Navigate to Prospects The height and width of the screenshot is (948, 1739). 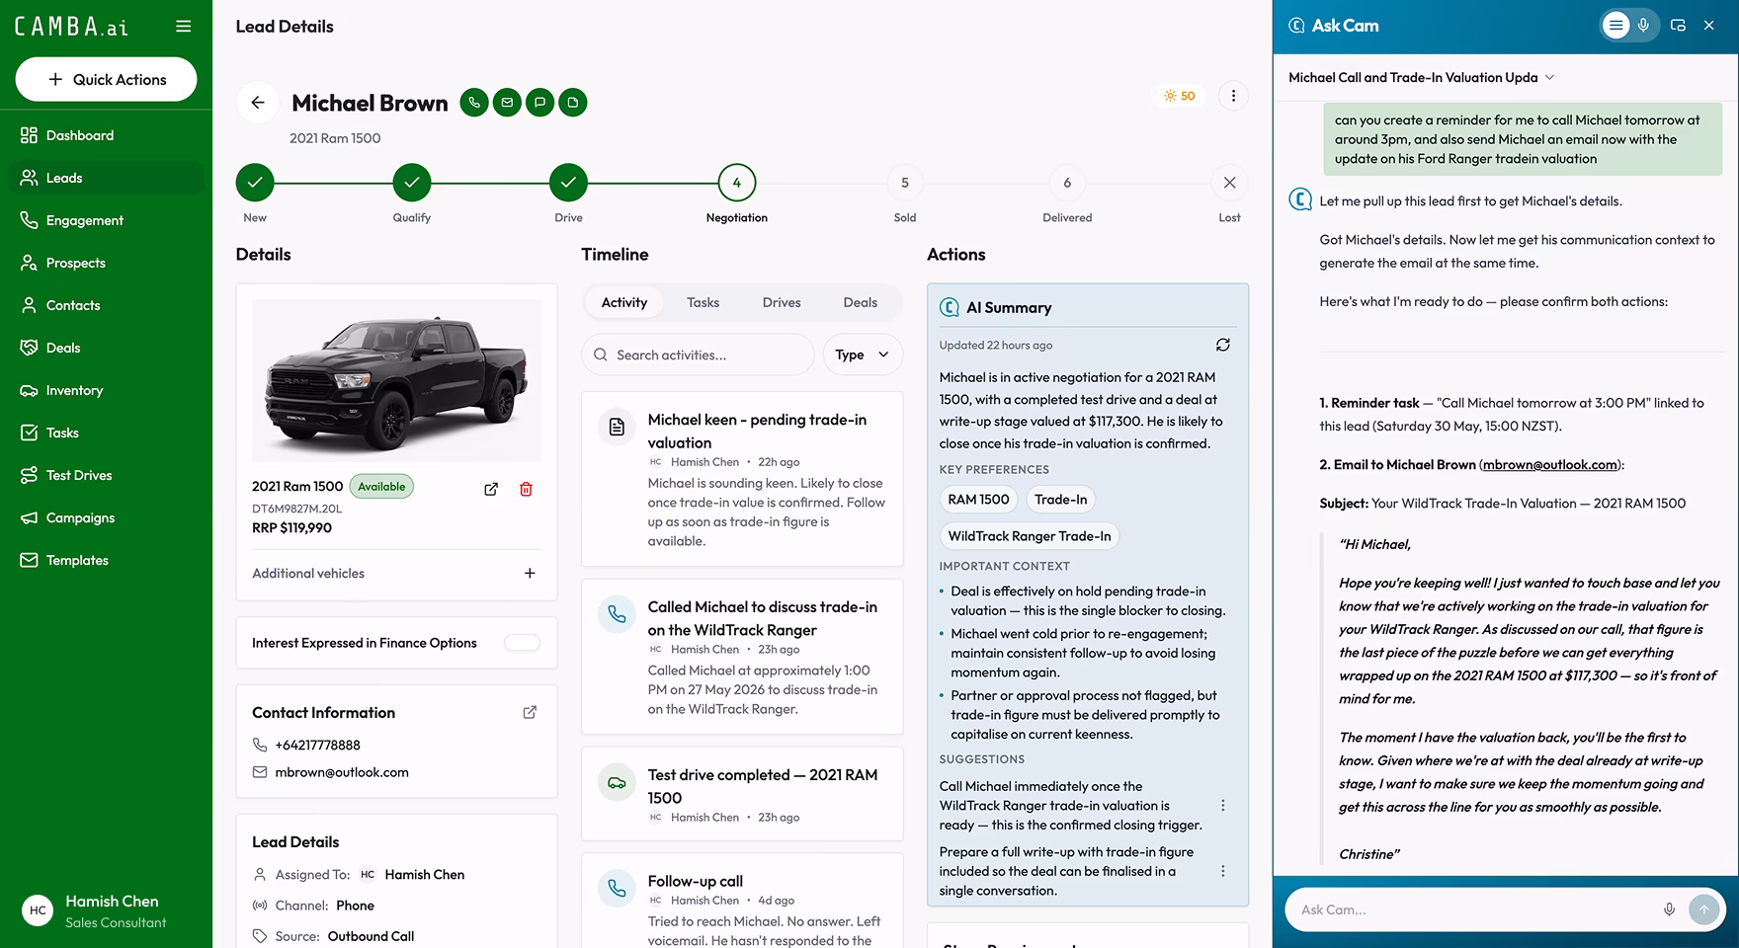106,263
